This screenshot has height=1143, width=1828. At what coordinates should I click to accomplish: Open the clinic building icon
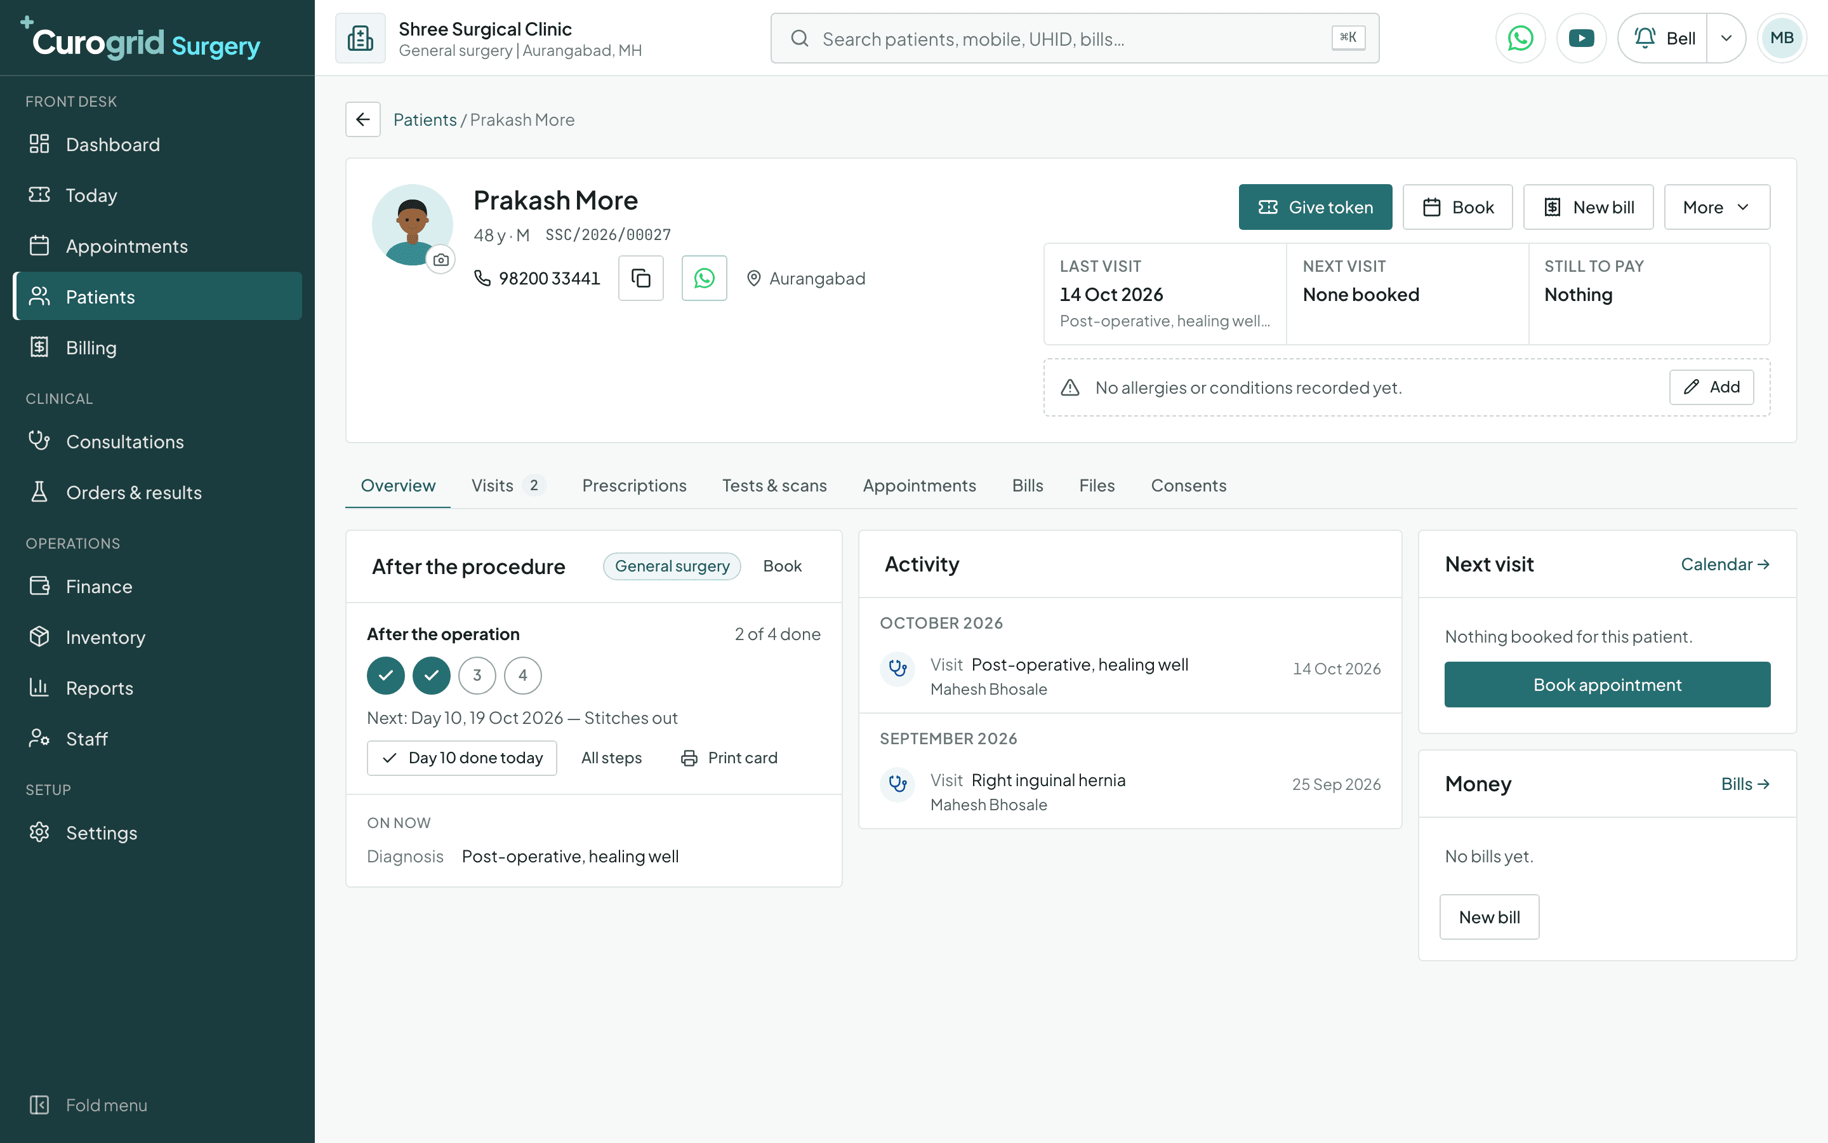(361, 38)
